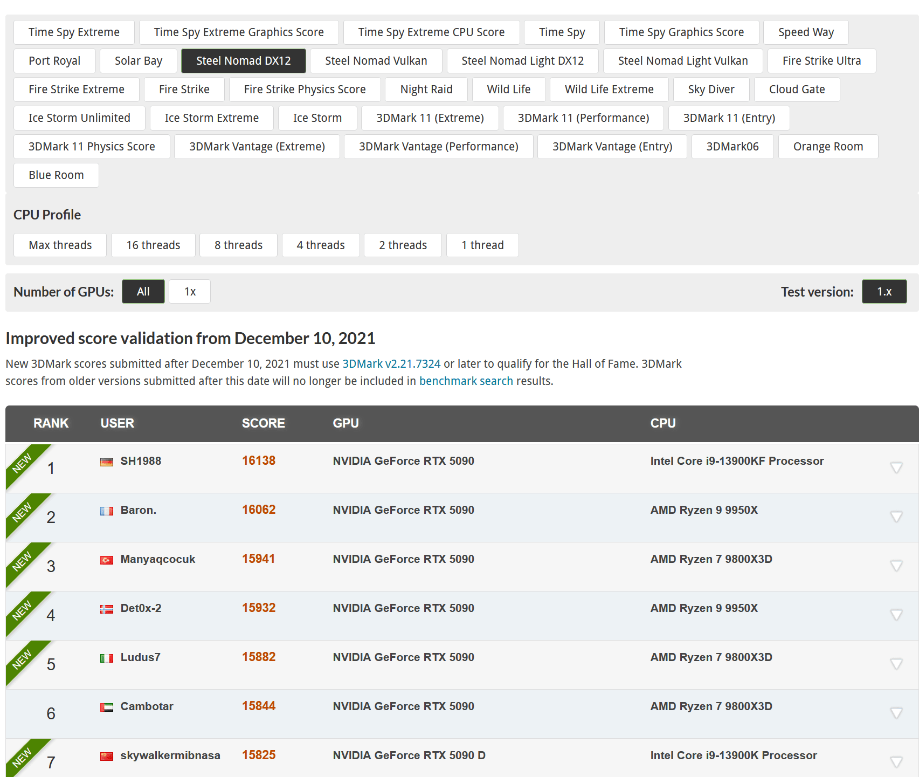This screenshot has width=919, height=777.
Task: Open Steel Nomad Vulkan benchmark
Action: coord(376,61)
